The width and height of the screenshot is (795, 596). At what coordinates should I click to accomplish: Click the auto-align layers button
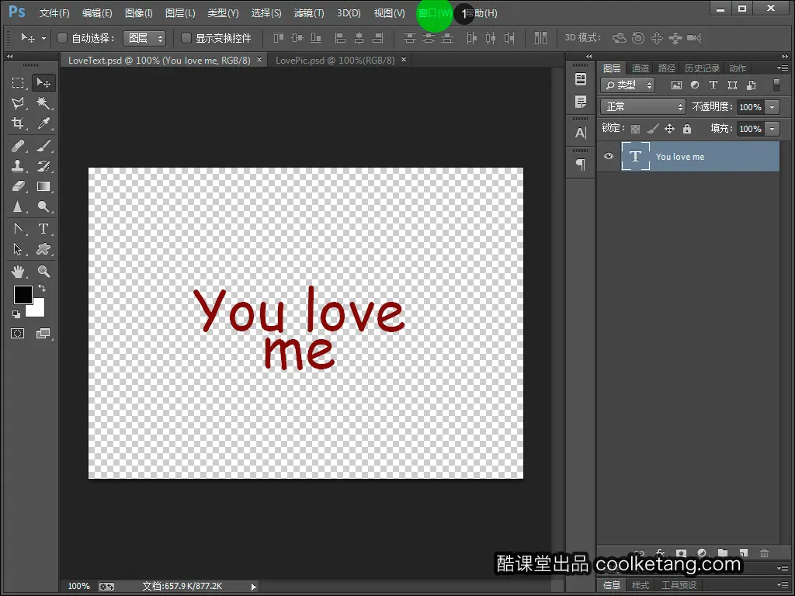tap(540, 38)
